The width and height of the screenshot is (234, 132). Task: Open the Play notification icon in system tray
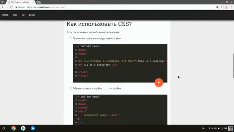pos(203,128)
